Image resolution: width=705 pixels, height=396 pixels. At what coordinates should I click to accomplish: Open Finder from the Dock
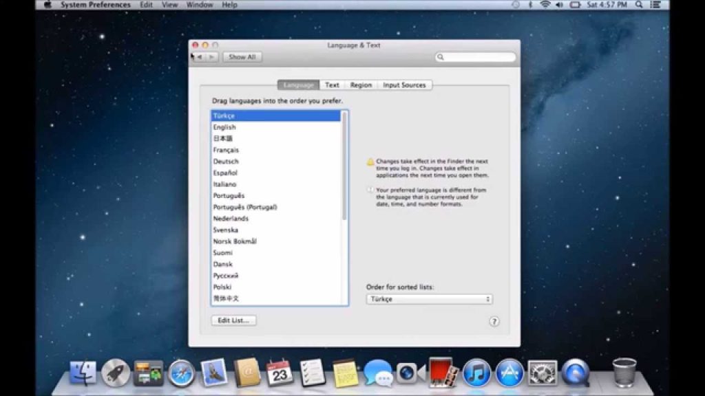tap(83, 373)
